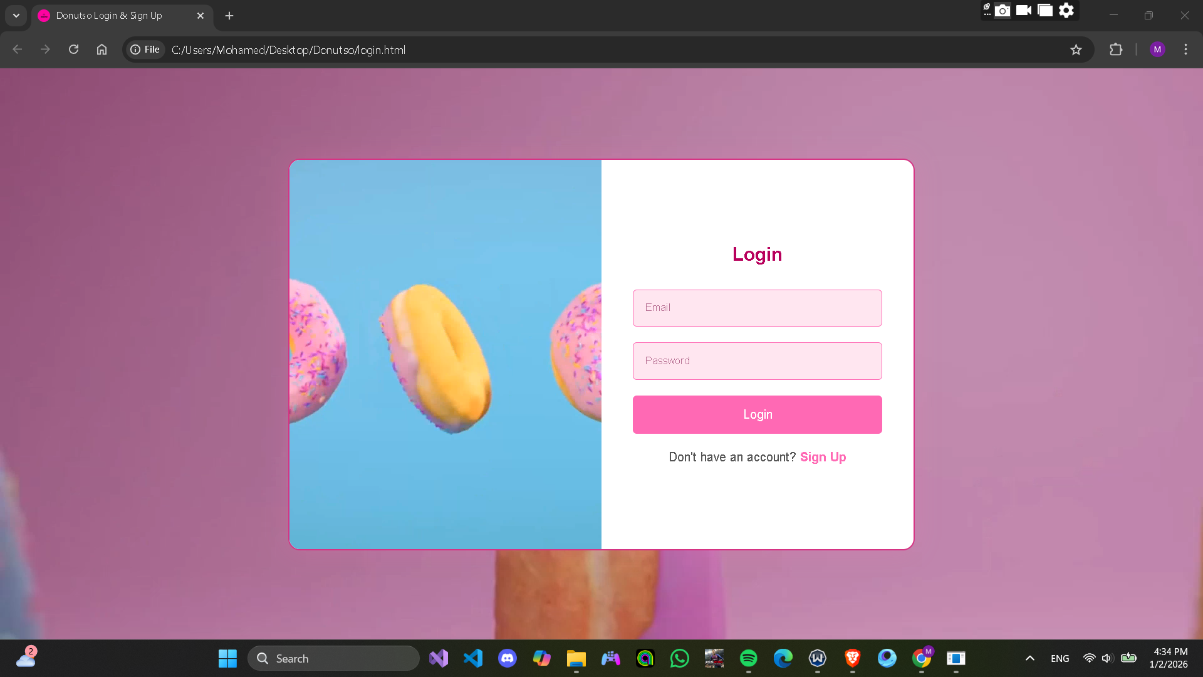Reload the login page
The height and width of the screenshot is (677, 1203).
tap(73, 50)
